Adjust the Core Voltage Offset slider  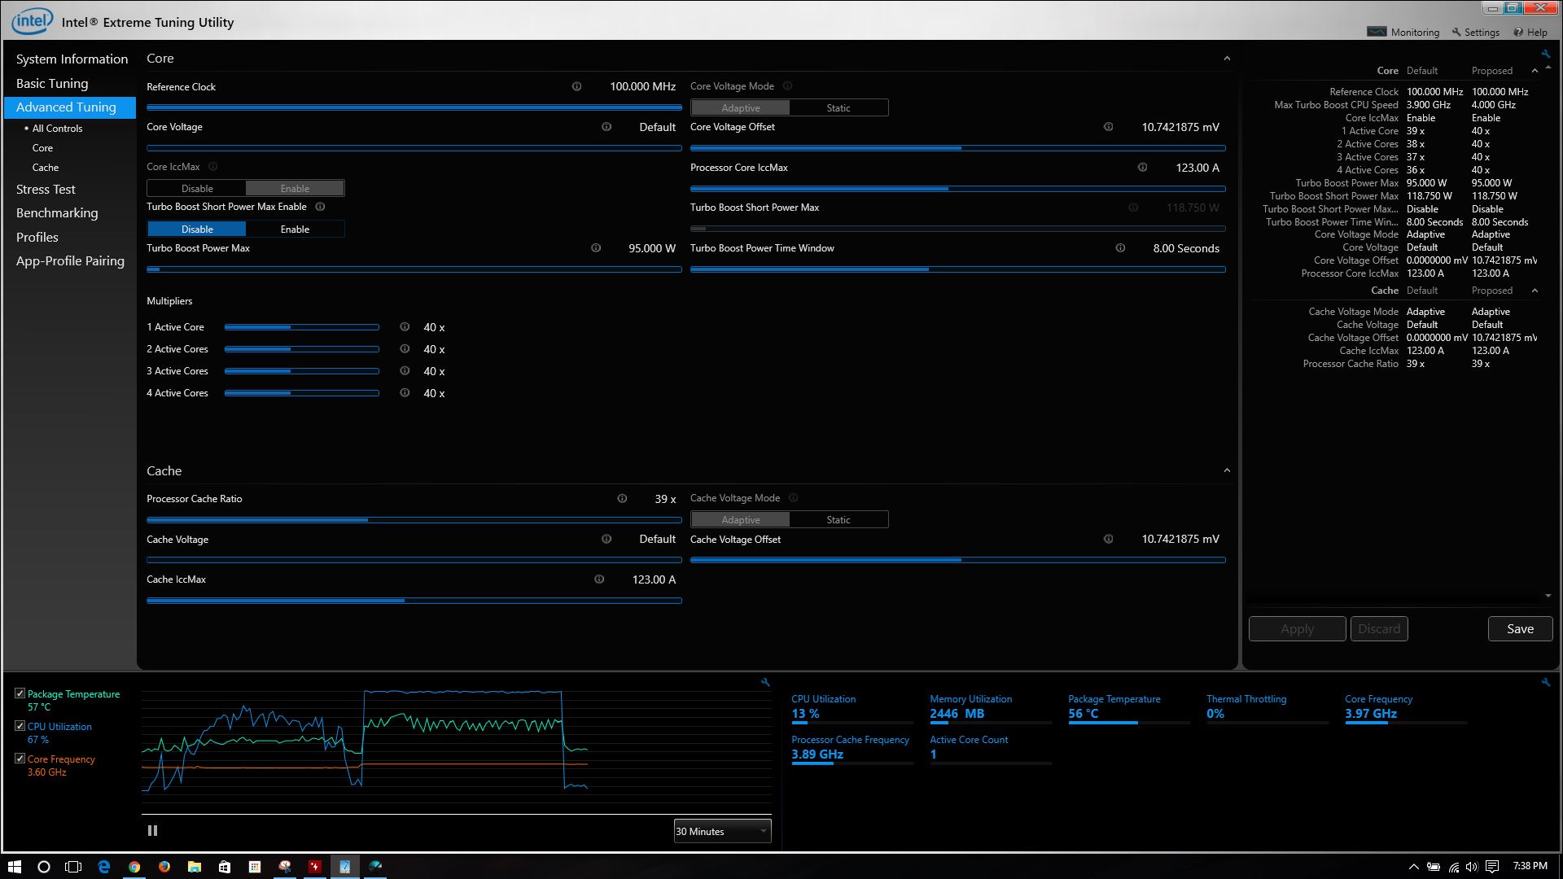957,148
